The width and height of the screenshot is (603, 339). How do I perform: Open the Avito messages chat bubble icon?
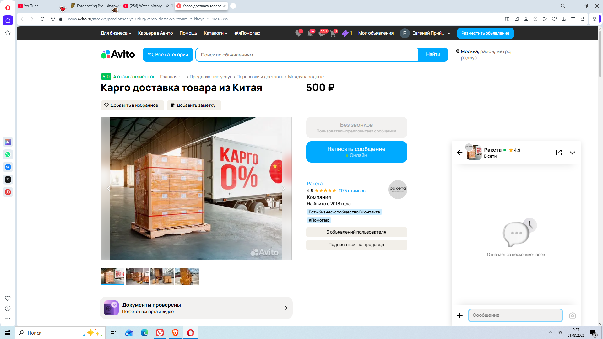[x=322, y=33]
